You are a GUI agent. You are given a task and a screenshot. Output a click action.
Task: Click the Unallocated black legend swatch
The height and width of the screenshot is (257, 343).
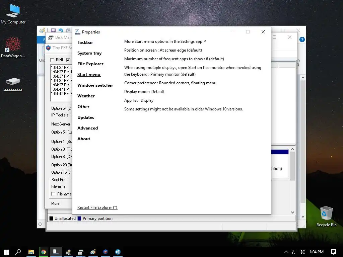[x=51, y=219]
